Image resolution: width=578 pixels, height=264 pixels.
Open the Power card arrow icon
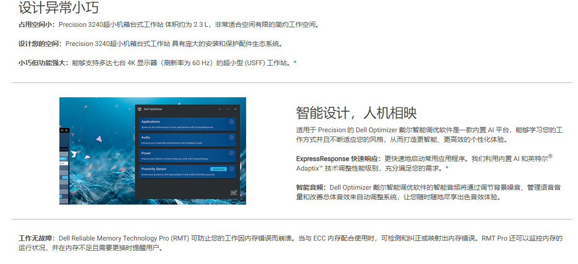tap(231, 153)
